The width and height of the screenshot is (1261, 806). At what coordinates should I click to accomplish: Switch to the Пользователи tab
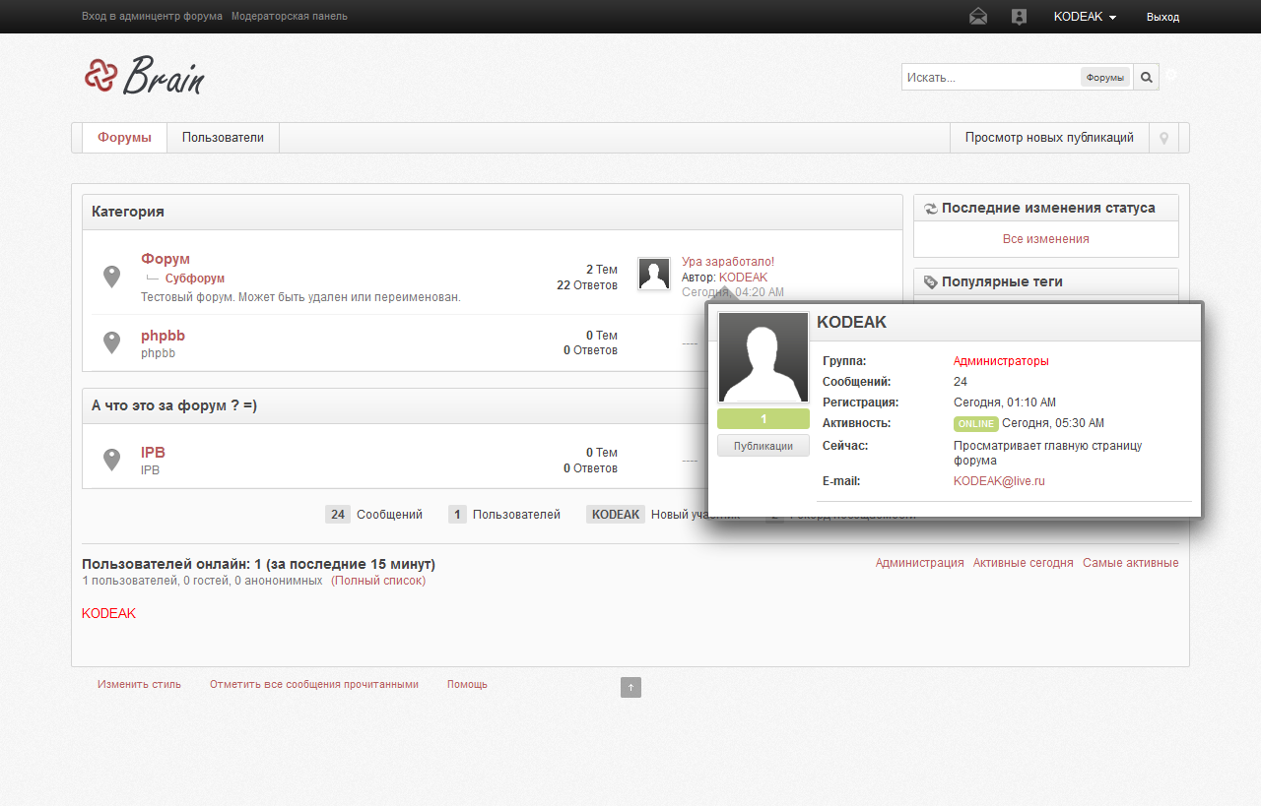coord(223,138)
